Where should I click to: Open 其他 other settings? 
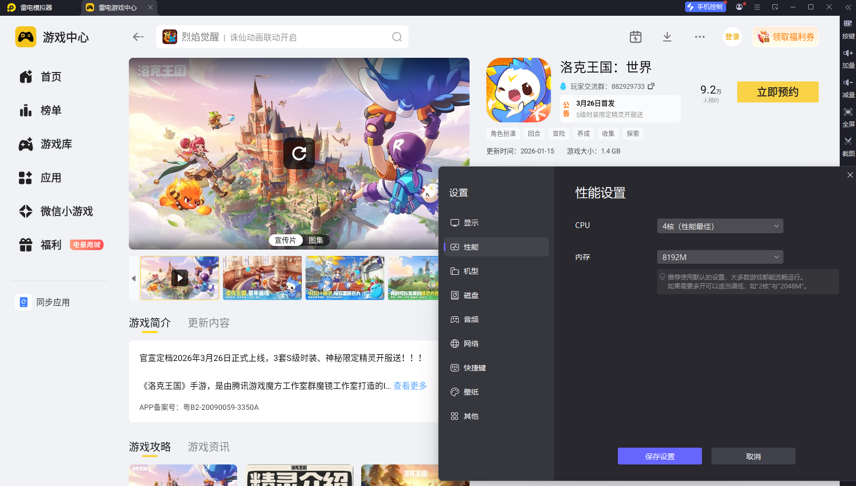tap(496, 416)
